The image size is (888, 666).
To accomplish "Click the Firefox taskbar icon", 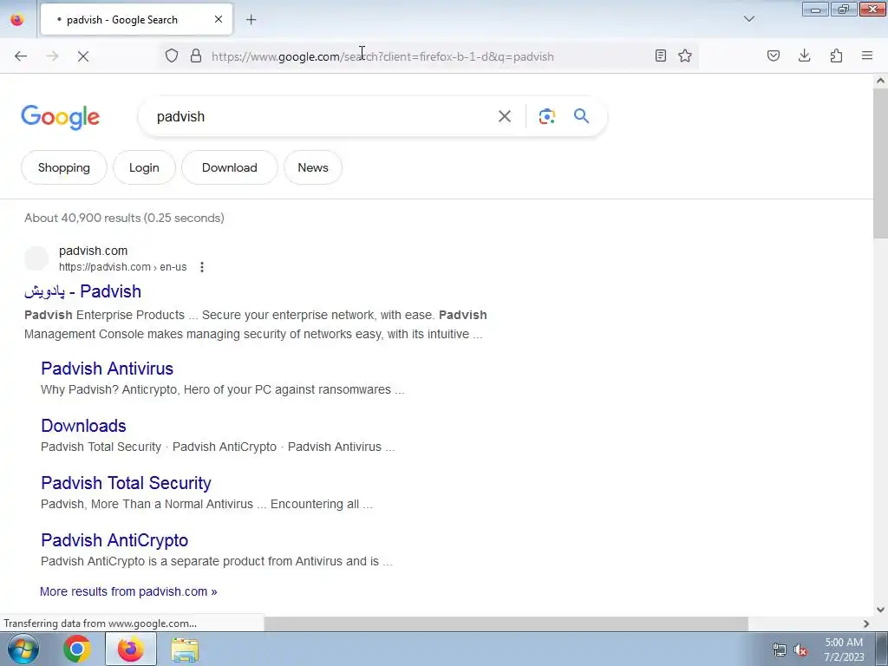I will (131, 649).
